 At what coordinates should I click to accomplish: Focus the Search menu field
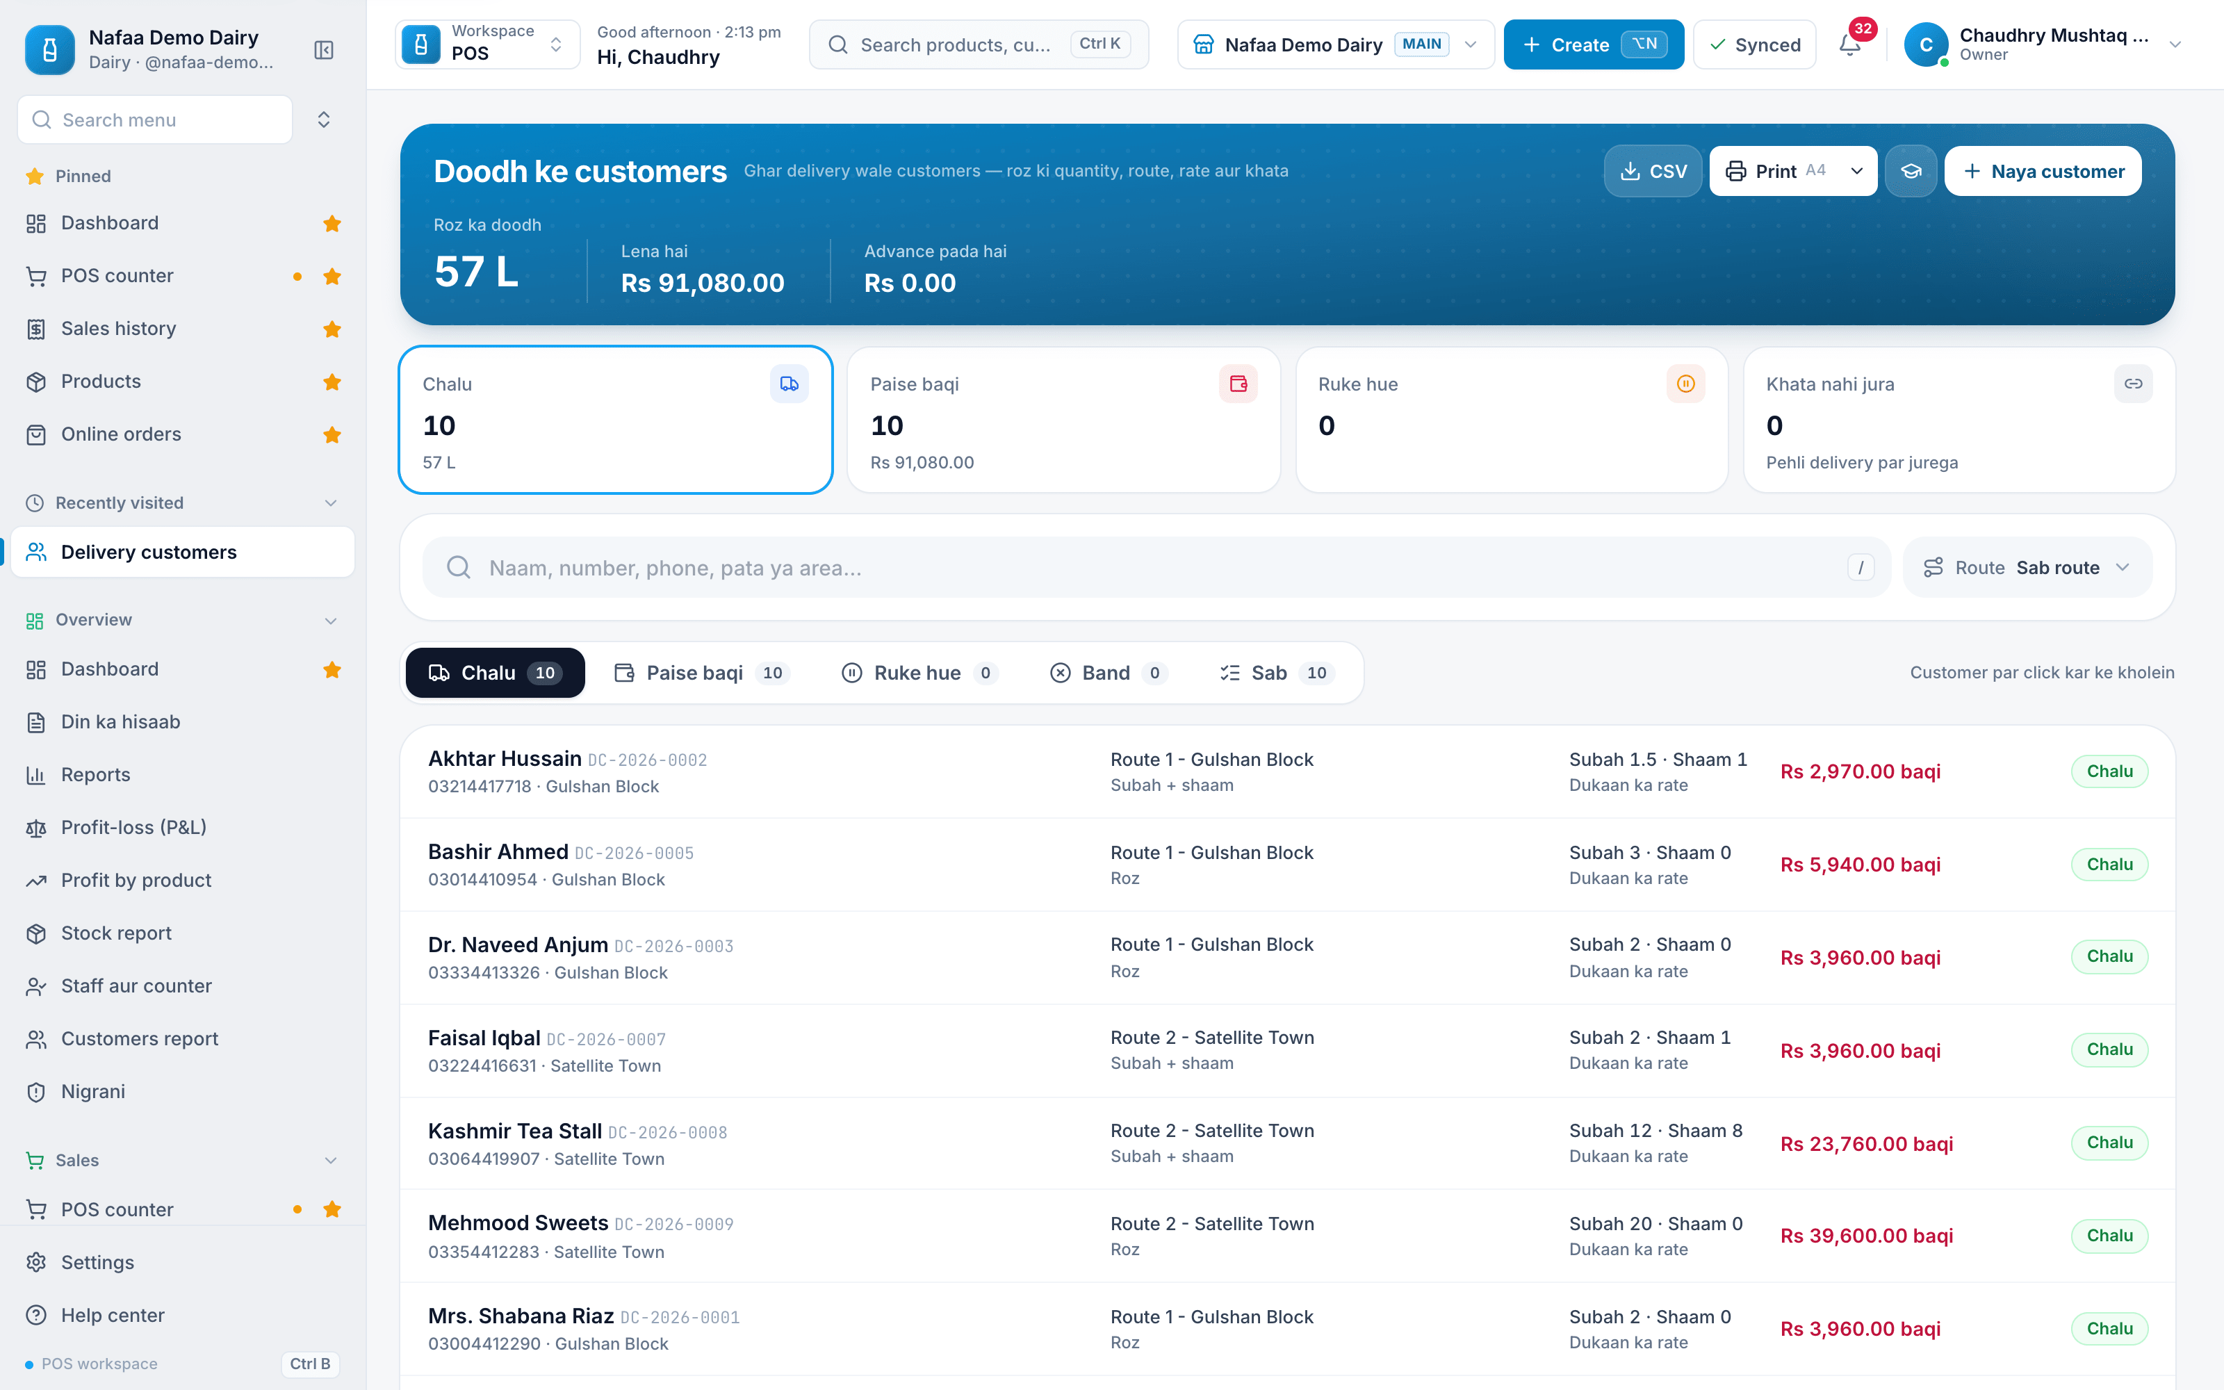click(155, 120)
